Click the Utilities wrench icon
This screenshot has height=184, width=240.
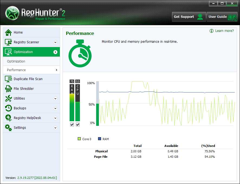point(8,98)
